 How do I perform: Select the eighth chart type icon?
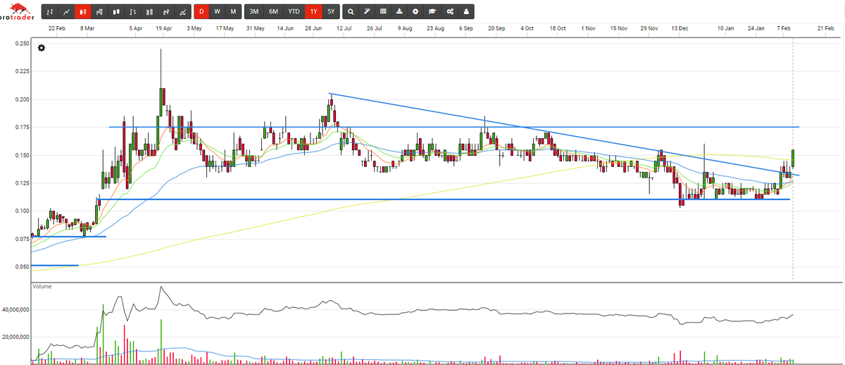click(x=165, y=12)
